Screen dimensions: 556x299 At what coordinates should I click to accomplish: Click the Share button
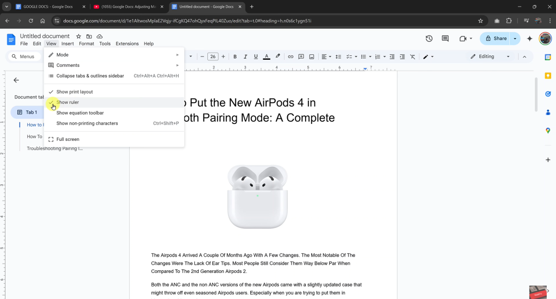pyautogui.click(x=495, y=39)
